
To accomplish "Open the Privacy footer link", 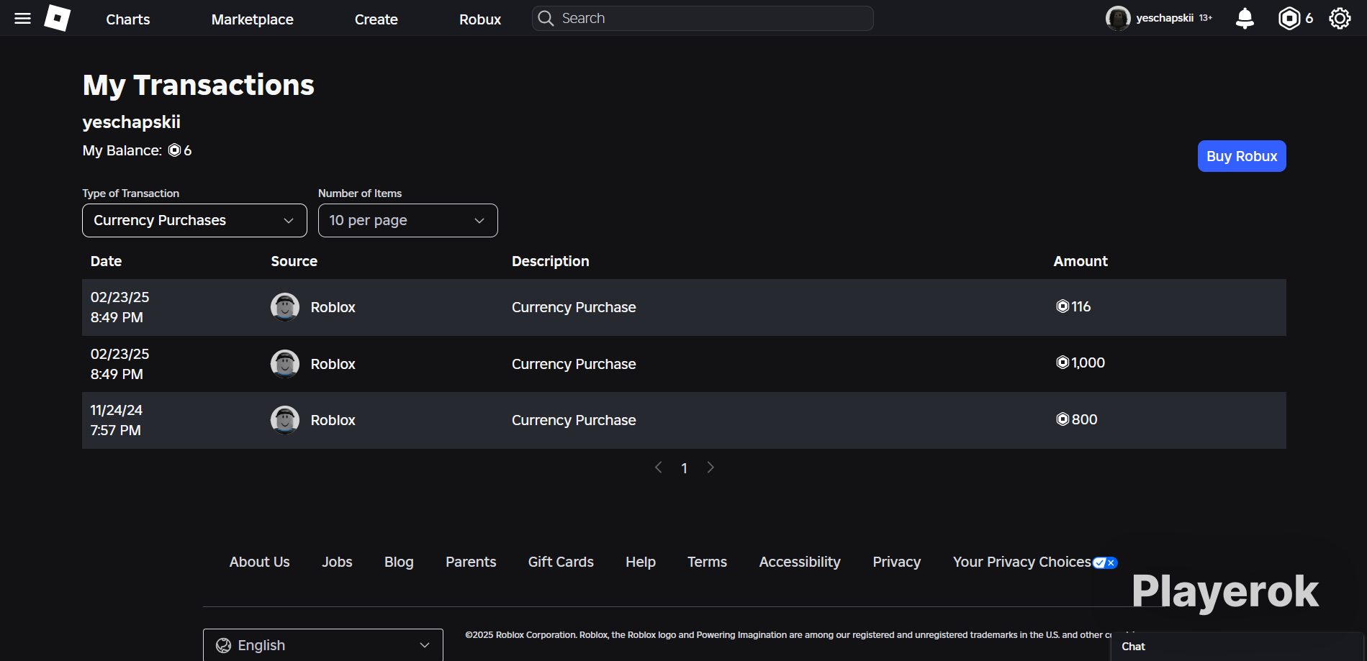I will (897, 562).
